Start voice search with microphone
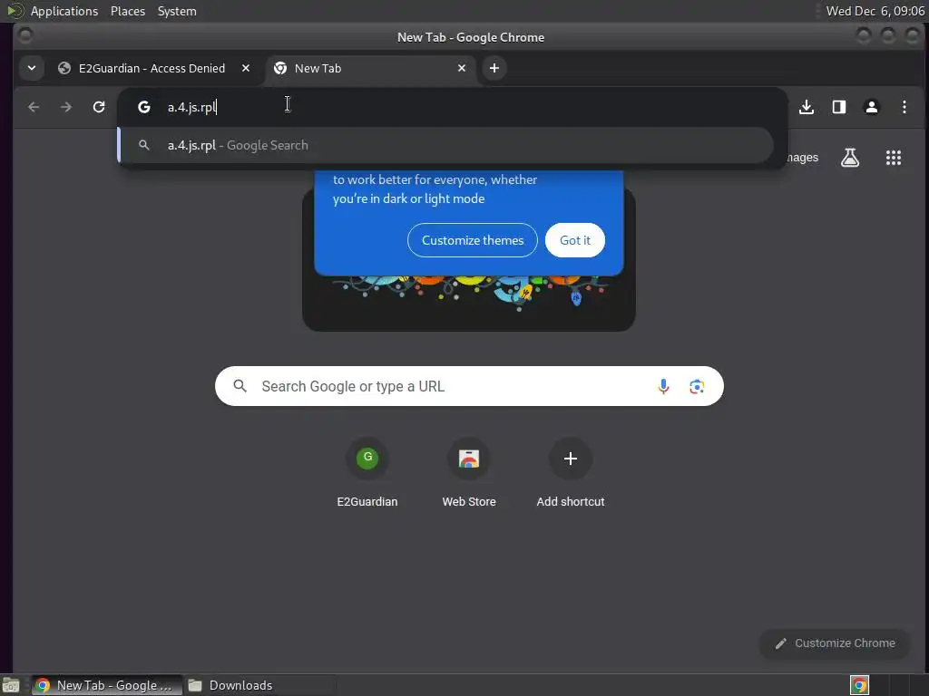This screenshot has height=696, width=929. pos(663,386)
